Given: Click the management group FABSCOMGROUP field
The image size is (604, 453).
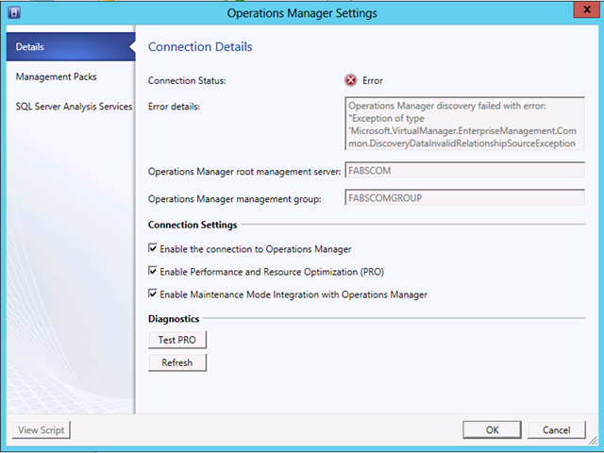Looking at the screenshot, I should 465,197.
